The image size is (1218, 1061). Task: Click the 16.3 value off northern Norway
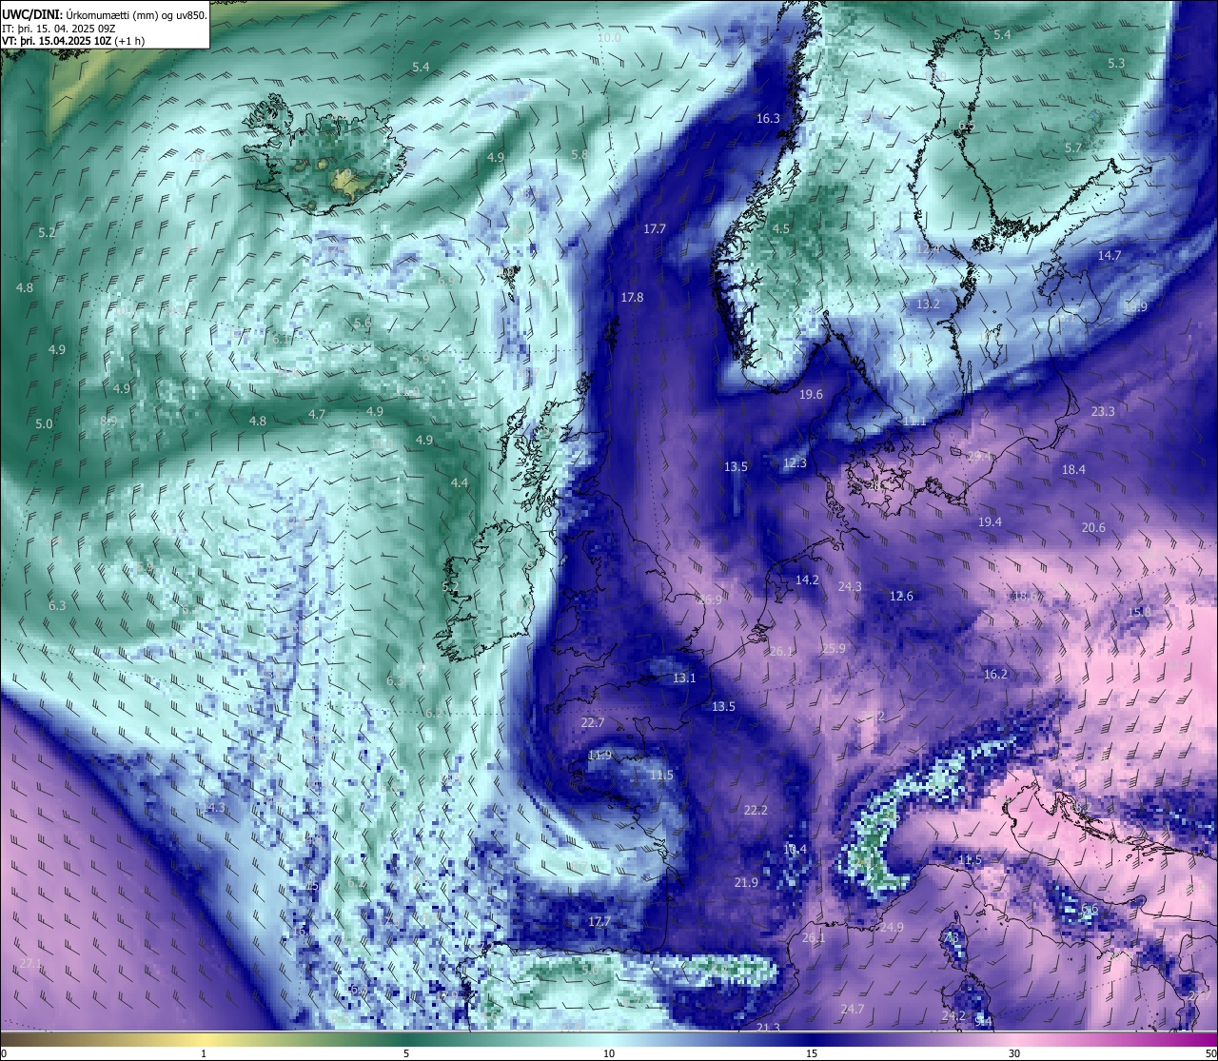coord(768,119)
